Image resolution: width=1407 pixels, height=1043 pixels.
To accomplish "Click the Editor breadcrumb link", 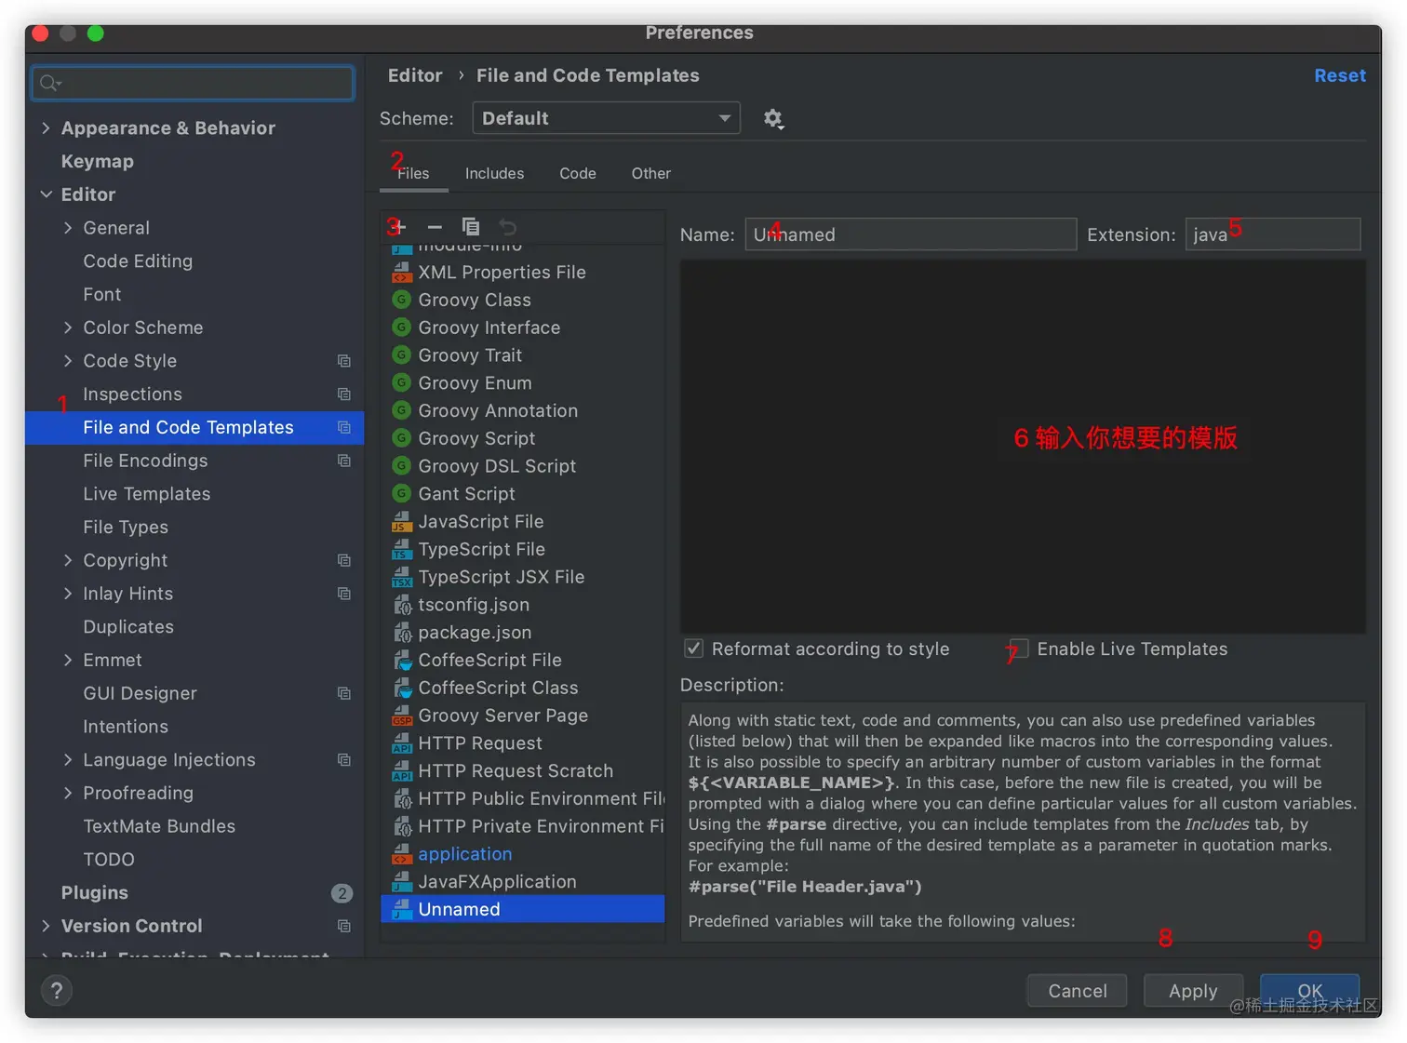I will [x=415, y=75].
